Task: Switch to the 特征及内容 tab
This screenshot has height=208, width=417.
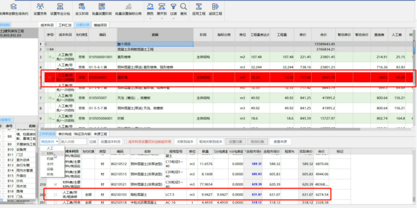Action: tap(82, 134)
